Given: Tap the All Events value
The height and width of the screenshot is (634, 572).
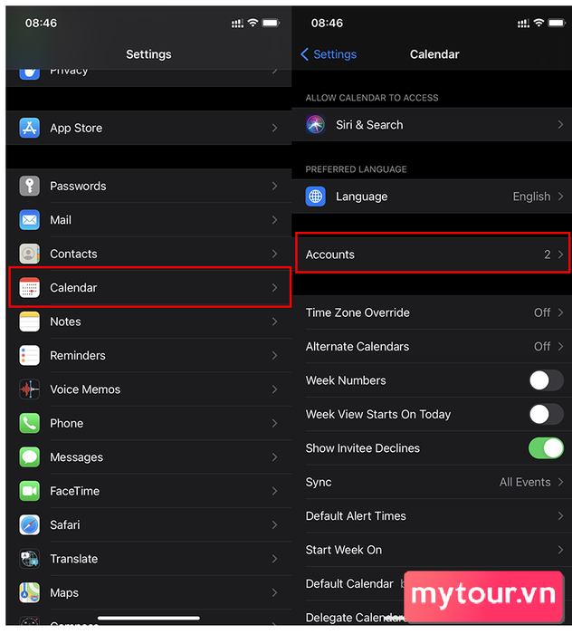Looking at the screenshot, I should (525, 482).
